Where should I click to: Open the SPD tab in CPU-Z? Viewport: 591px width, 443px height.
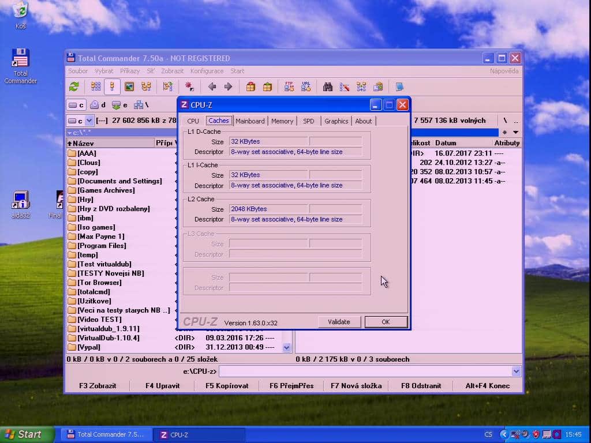[x=308, y=121]
